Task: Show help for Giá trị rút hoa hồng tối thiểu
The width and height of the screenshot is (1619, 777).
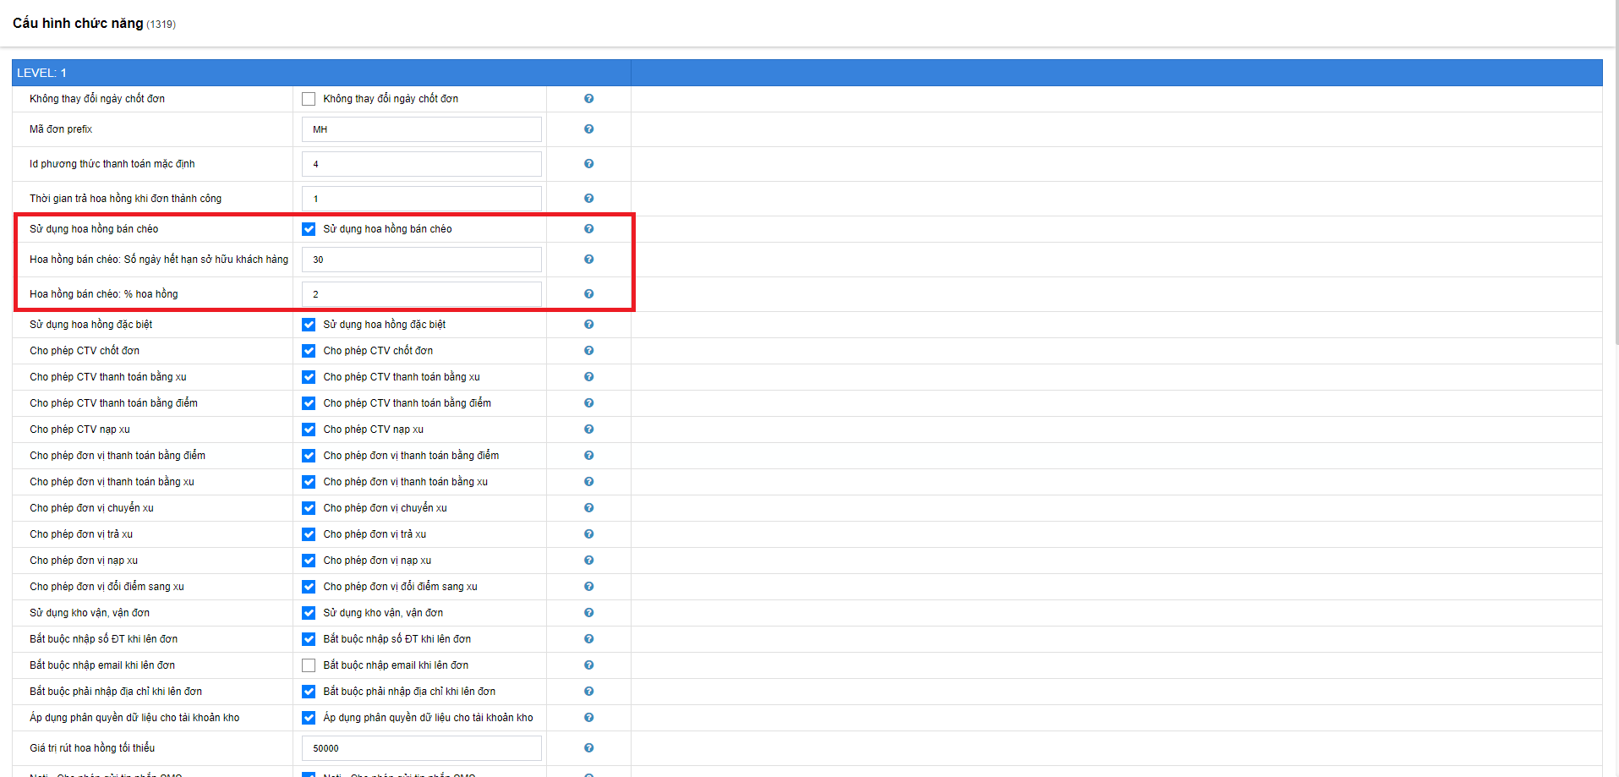Action: [588, 748]
